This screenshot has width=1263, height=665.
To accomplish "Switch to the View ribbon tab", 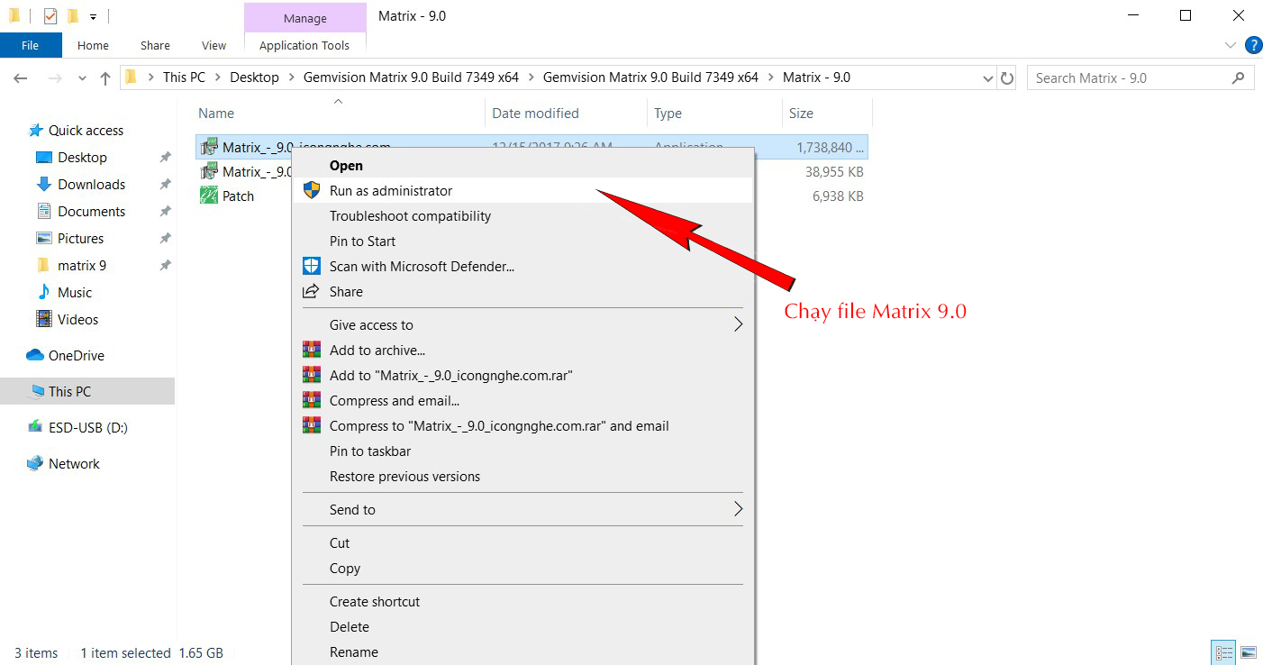I will 214,45.
